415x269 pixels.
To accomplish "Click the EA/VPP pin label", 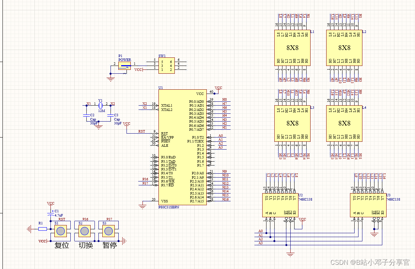I will tap(167, 137).
